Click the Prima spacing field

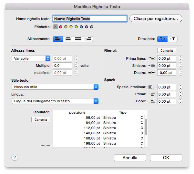pos(167,94)
